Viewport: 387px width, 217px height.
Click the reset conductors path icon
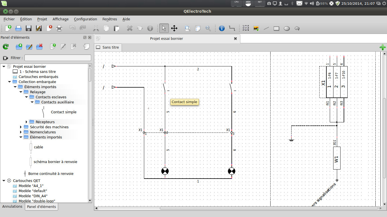(x=232, y=28)
